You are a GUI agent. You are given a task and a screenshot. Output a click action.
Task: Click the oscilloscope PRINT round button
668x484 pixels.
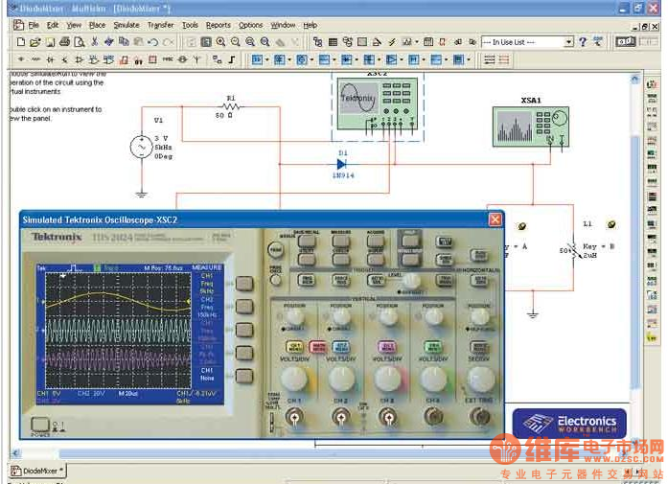point(276,249)
